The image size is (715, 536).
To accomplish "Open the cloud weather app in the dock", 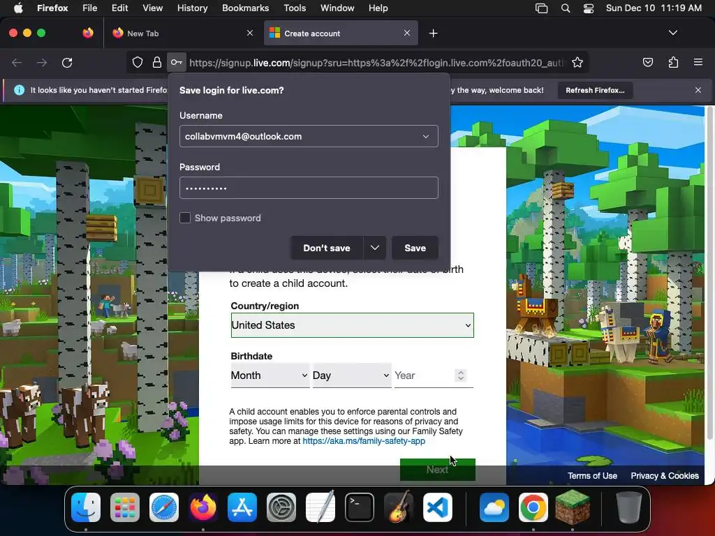I will [494, 507].
